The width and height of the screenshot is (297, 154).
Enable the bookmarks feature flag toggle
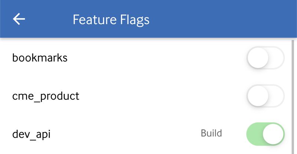[265, 58]
